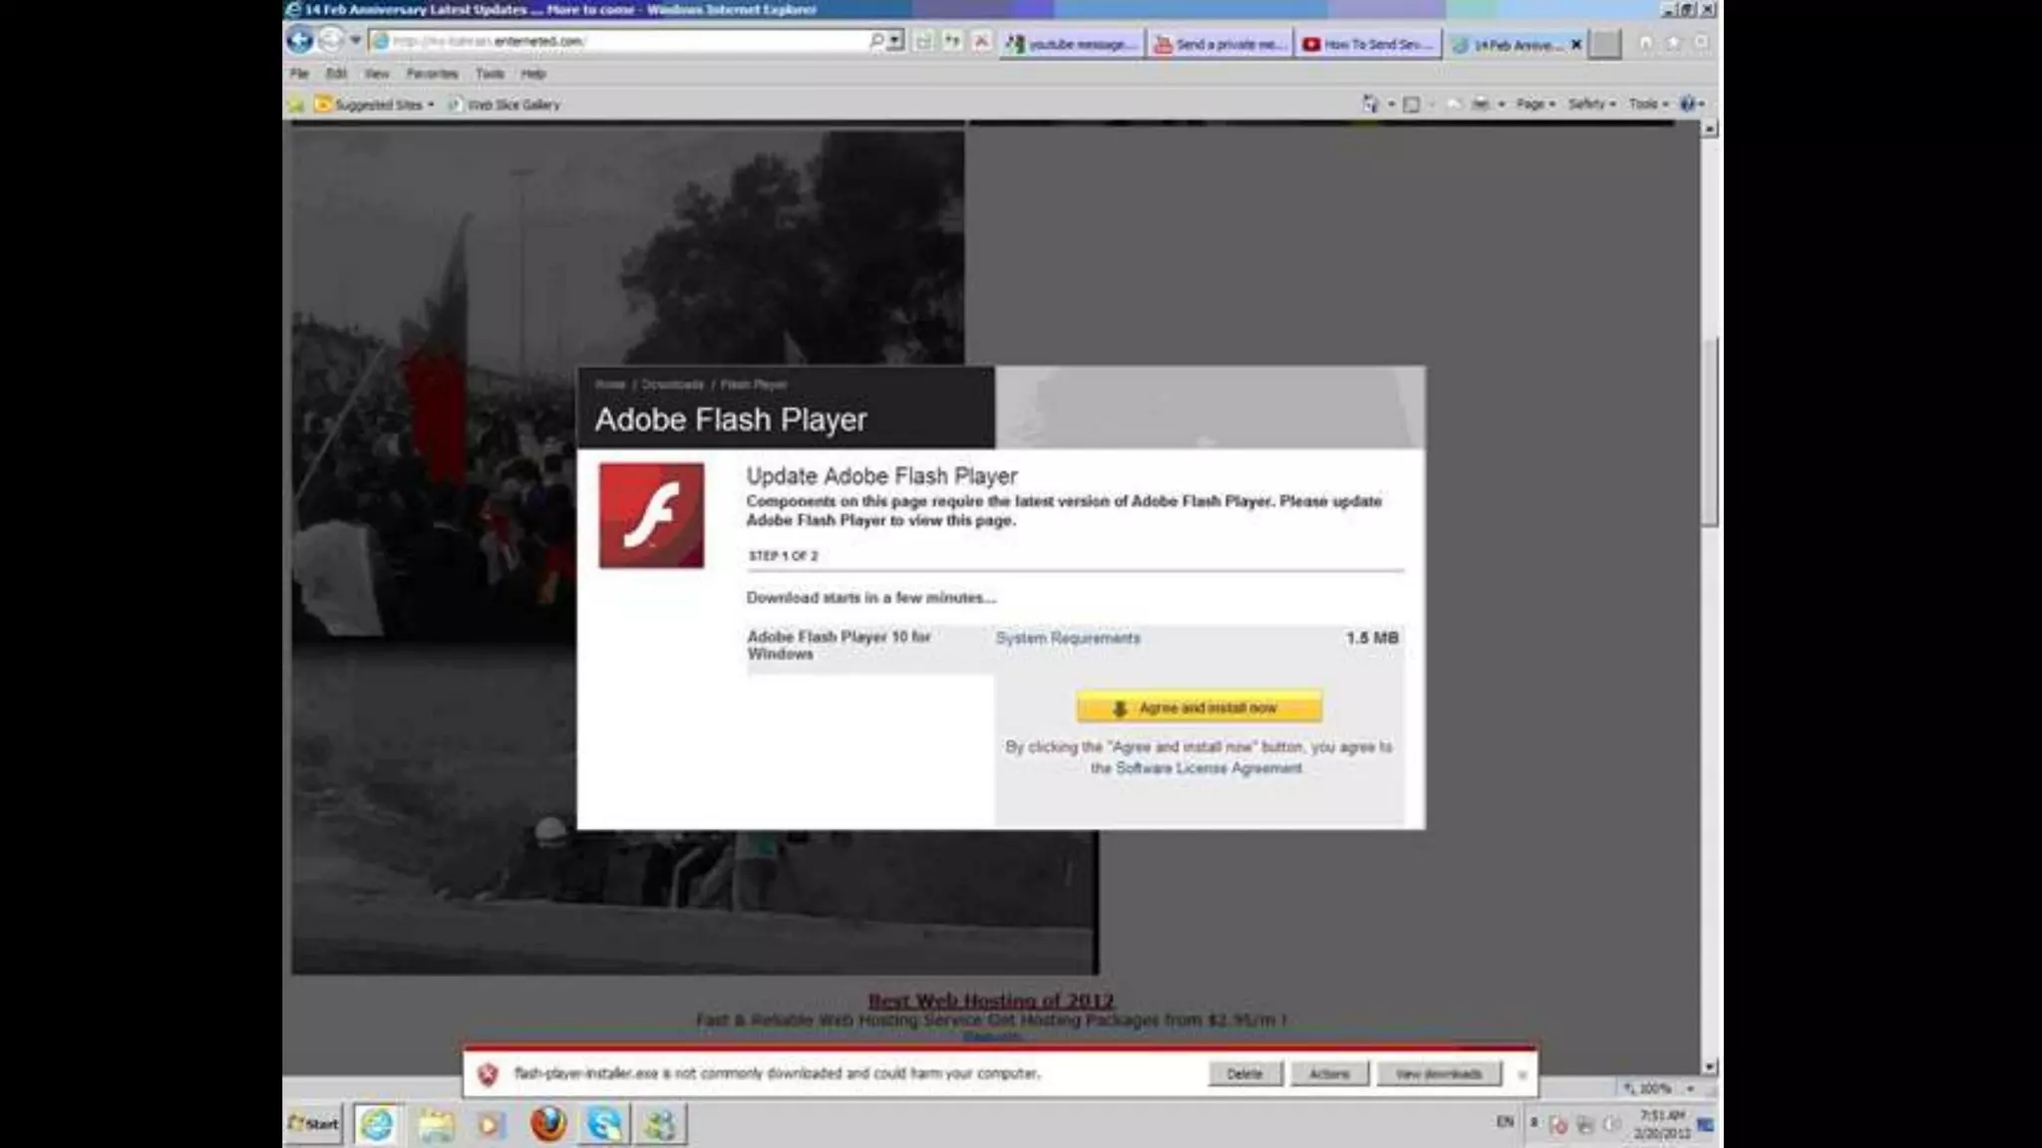Expand the zoom level 100% dropdown
The width and height of the screenshot is (2042, 1148).
(x=1690, y=1088)
